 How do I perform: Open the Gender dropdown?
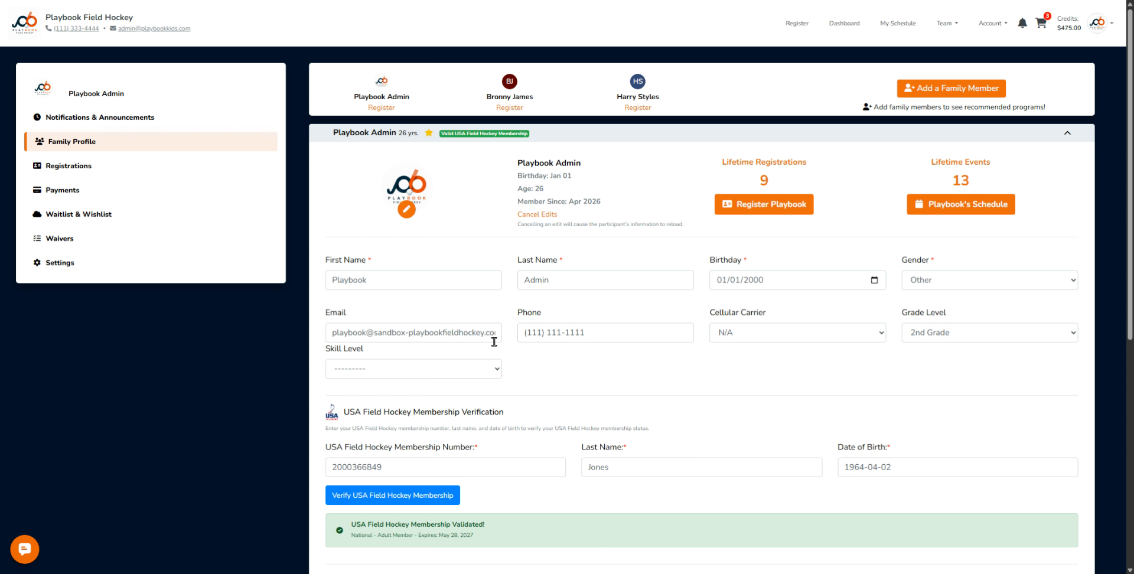(x=990, y=280)
